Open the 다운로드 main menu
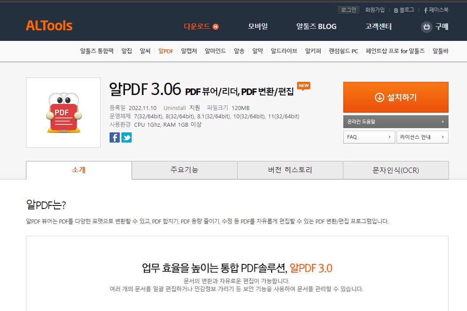This screenshot has width=467, height=311. (197, 26)
